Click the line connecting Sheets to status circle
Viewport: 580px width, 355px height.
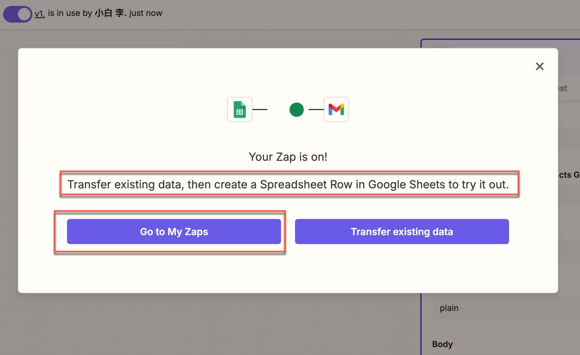point(260,110)
